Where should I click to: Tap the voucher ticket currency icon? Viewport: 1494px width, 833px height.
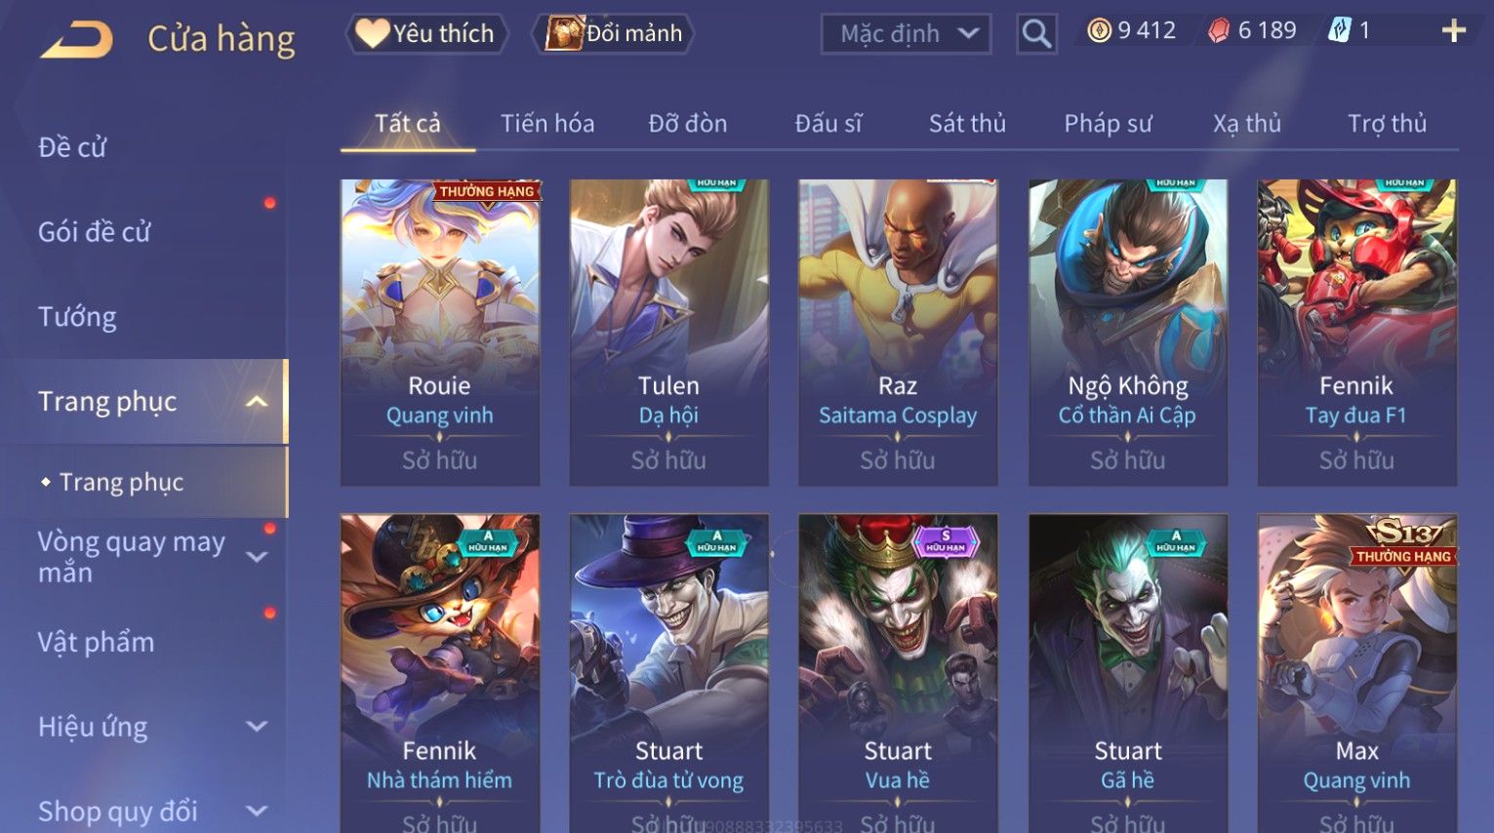[x=1339, y=31]
